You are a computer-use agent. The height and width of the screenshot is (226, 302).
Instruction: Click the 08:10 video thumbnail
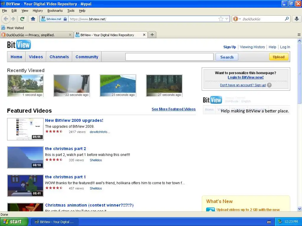(x=25, y=157)
